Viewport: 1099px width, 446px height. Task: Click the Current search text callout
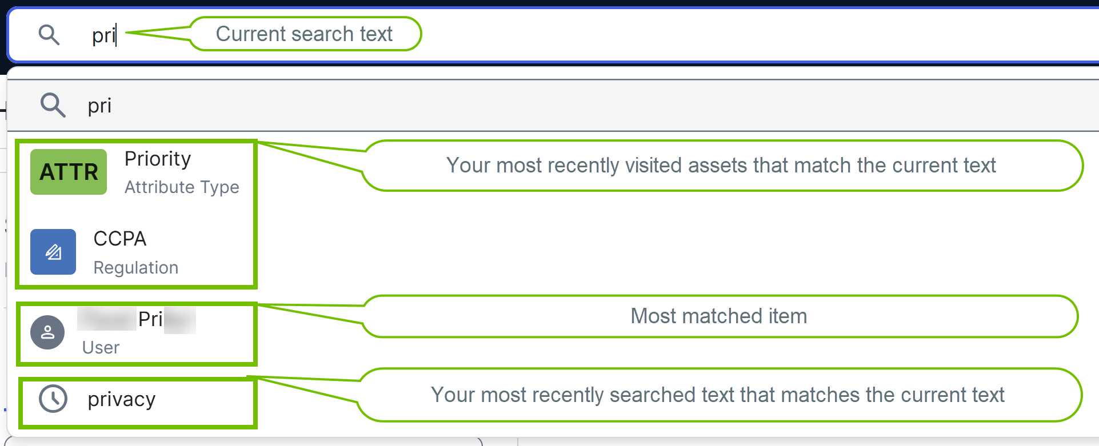coord(304,34)
